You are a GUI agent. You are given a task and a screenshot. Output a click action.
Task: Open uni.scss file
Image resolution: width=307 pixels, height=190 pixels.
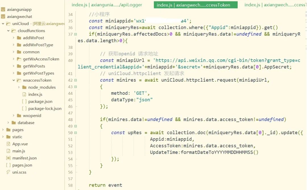19,172
